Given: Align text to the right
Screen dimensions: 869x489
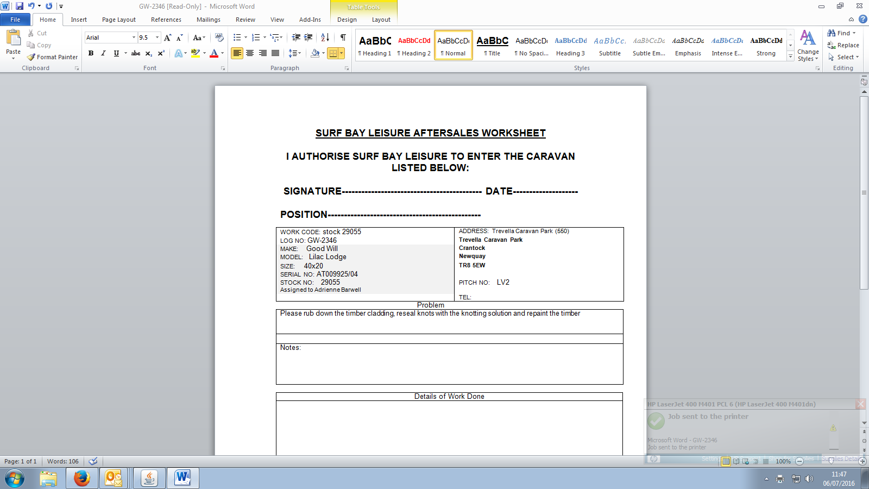Looking at the screenshot, I should [x=263, y=53].
